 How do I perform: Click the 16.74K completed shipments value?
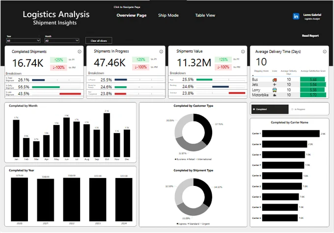coord(28,63)
